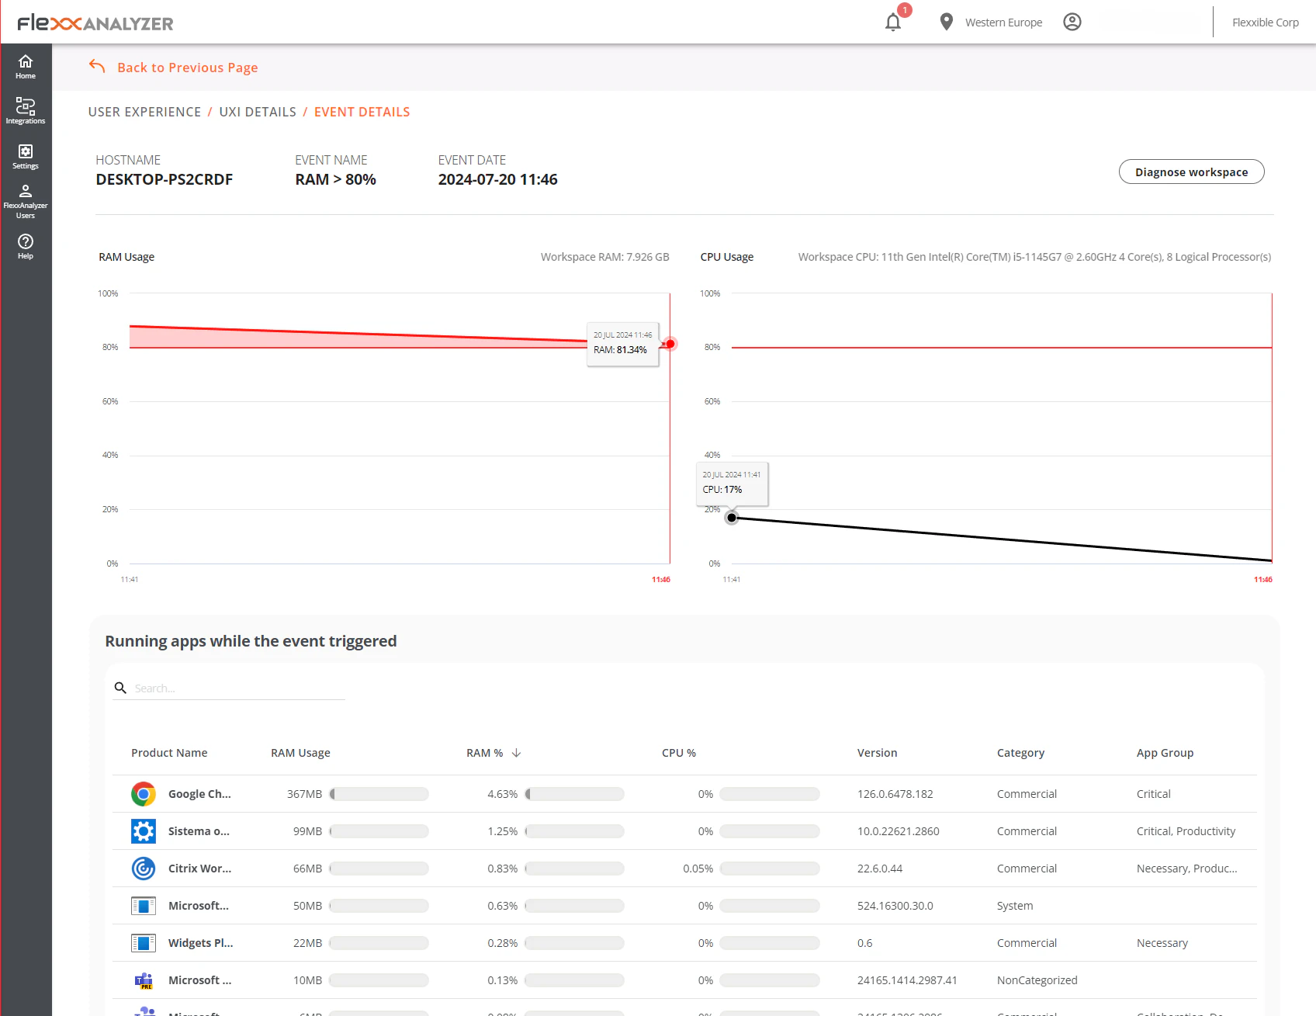Open Integrations in the sidebar
Screen dimensions: 1316x1016
point(26,110)
